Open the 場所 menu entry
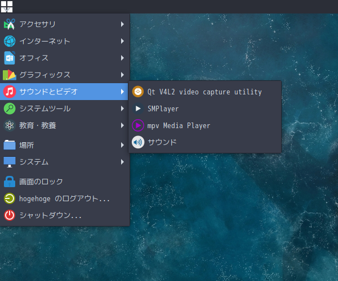Screen dimensions: 338x281 pyautogui.click(x=65, y=145)
